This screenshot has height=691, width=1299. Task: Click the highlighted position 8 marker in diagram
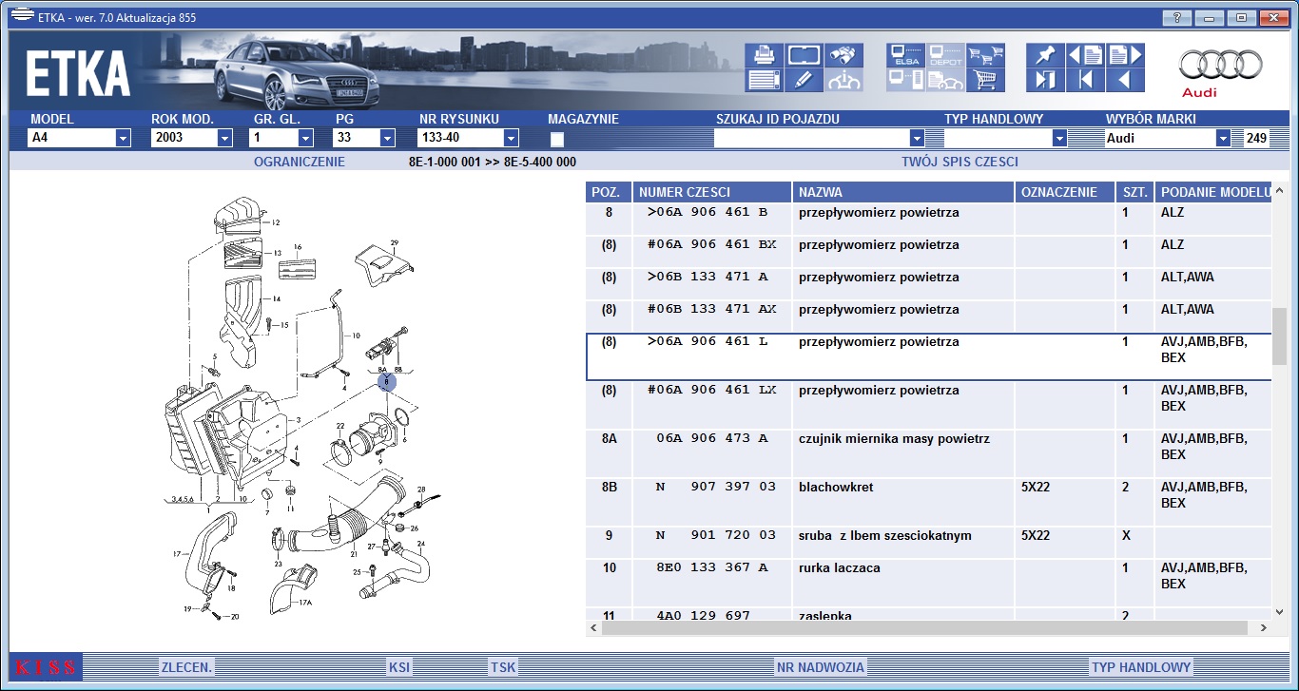pos(386,381)
